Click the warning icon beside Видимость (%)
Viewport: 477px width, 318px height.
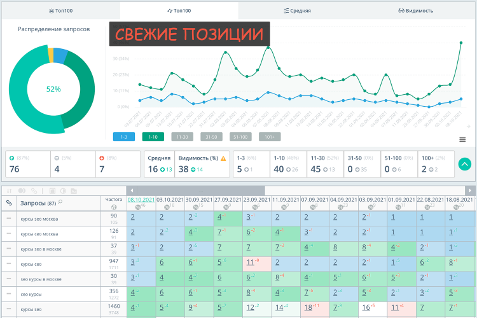[223, 158]
